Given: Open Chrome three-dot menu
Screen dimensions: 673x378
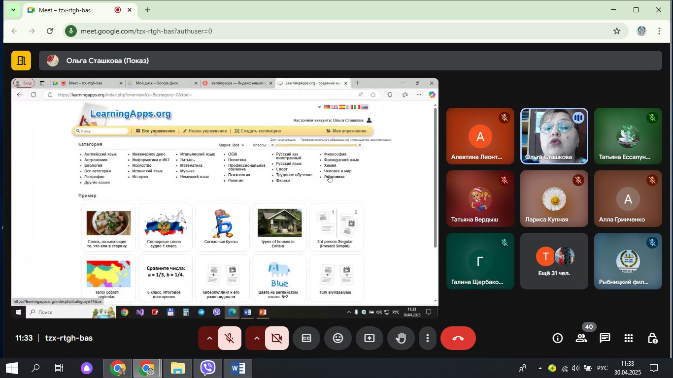Looking at the screenshot, I should coord(659,31).
